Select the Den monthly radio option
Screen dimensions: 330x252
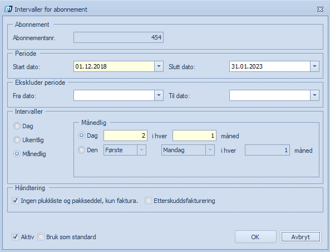81,150
